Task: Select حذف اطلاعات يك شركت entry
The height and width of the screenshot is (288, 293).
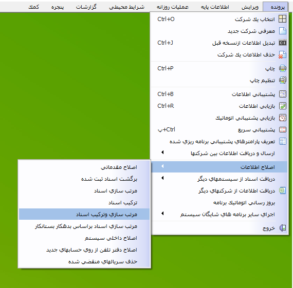Action: [x=219, y=55]
